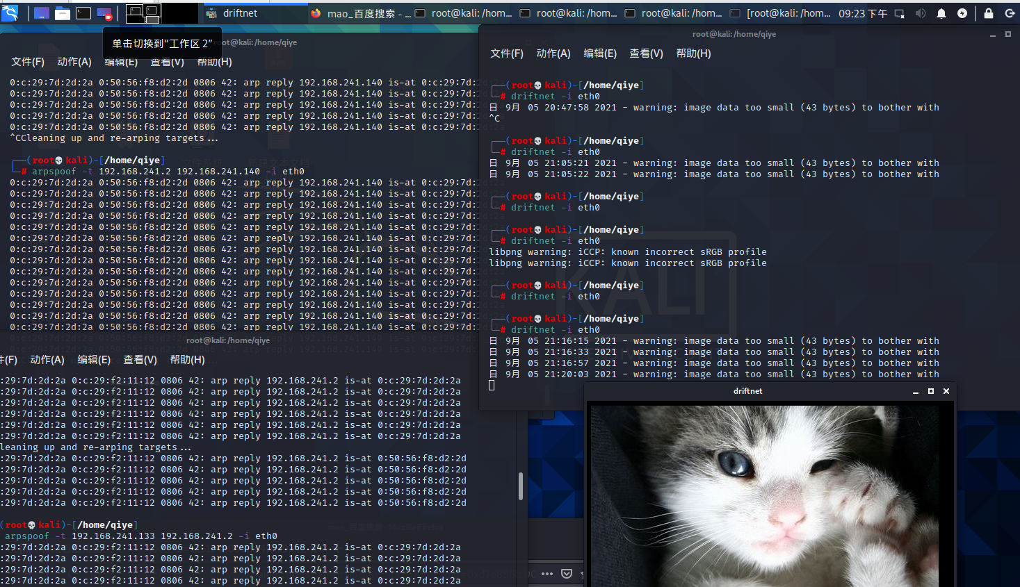This screenshot has height=587, width=1020.
Task: Maximize the right terminal window
Action: [1007, 34]
